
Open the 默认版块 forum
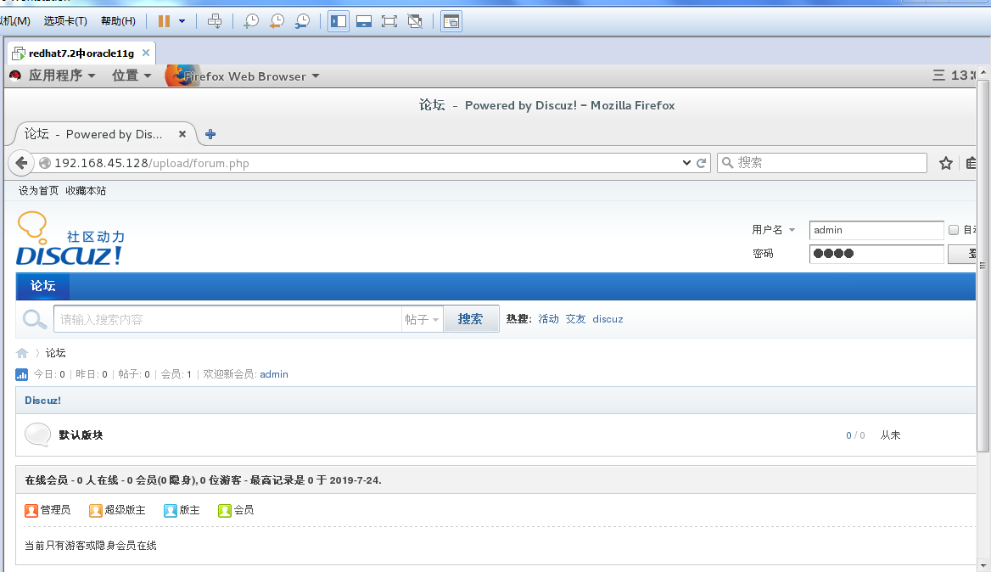[x=81, y=435]
